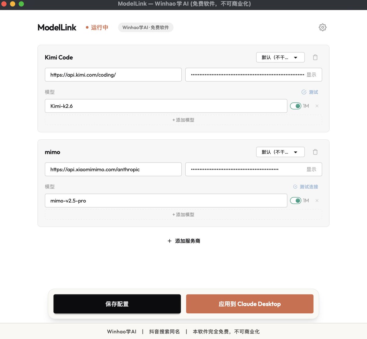The width and height of the screenshot is (367, 339).
Task: Click 测试连接 for the mimo provider
Action: [306, 187]
